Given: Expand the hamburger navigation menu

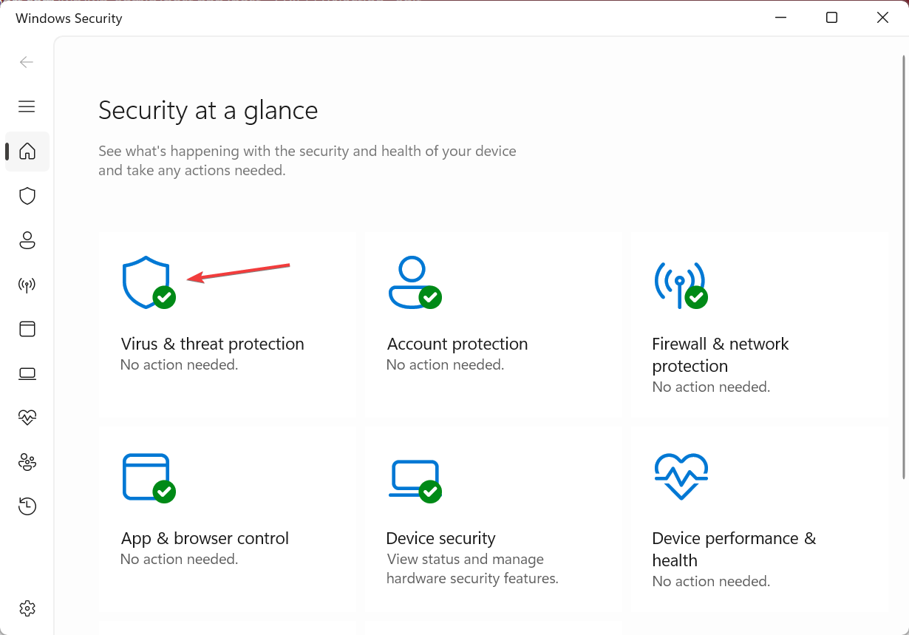Looking at the screenshot, I should [27, 106].
